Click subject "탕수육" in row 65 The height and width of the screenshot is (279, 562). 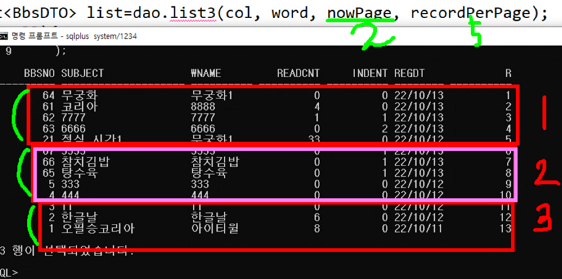click(x=79, y=173)
